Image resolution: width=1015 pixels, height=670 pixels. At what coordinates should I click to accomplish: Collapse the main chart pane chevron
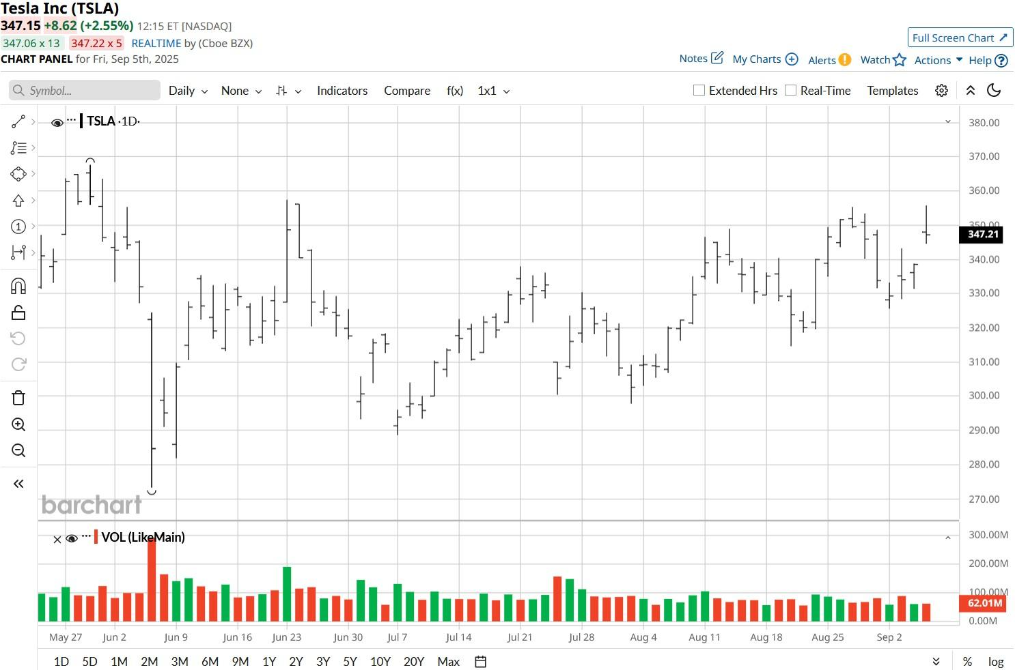948,121
